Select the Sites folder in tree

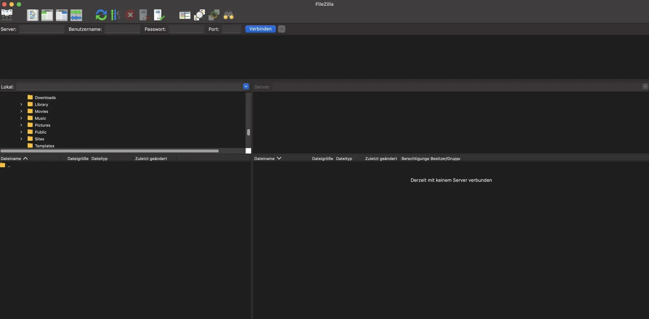(x=39, y=139)
